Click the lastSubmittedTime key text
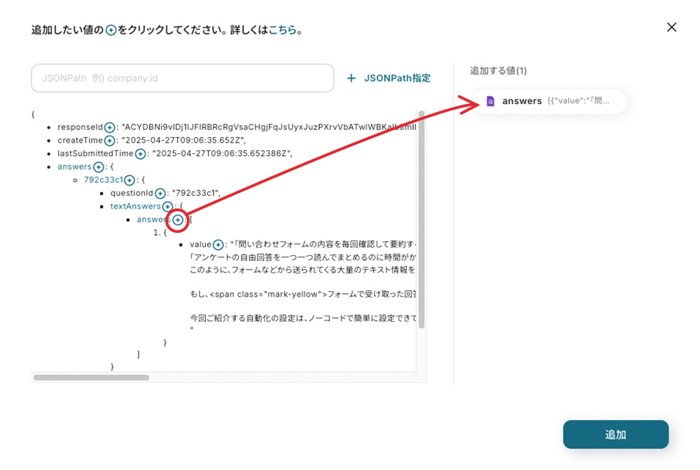Screen dimensions: 700x470 coord(95,153)
